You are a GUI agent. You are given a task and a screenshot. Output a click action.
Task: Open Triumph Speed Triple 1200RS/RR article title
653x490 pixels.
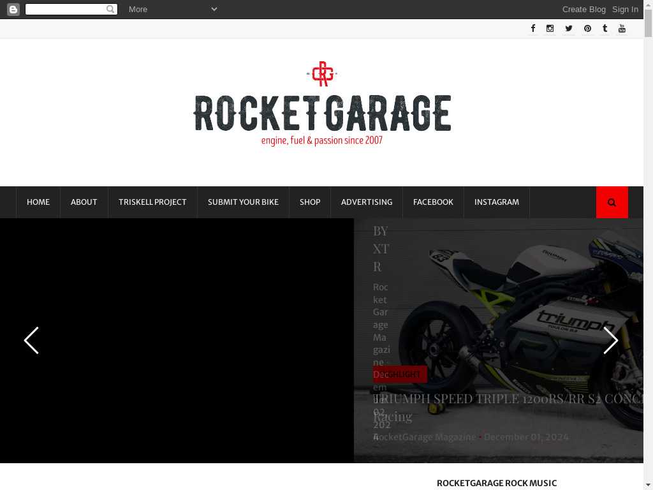pyautogui.click(x=508, y=407)
